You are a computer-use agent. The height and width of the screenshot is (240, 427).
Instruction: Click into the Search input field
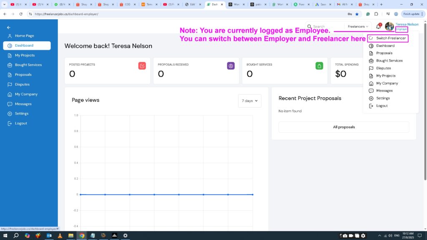(x=327, y=27)
